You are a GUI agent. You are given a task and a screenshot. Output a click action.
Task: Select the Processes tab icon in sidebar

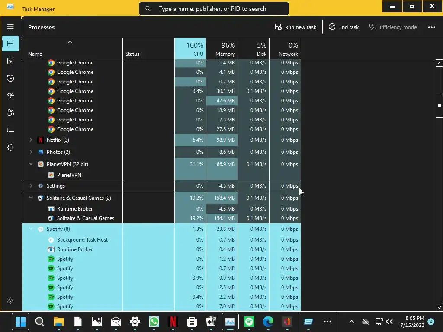[x=10, y=44]
